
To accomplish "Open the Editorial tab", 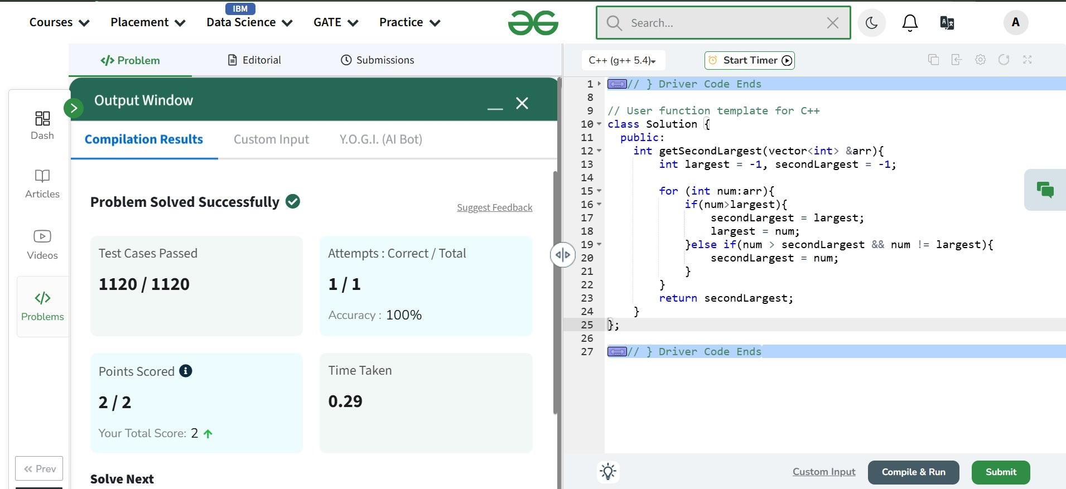I will click(254, 60).
